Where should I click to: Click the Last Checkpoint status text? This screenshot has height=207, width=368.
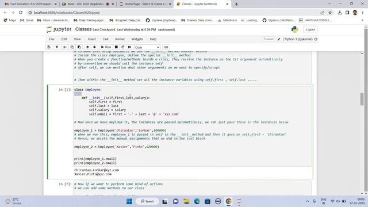click(124, 29)
